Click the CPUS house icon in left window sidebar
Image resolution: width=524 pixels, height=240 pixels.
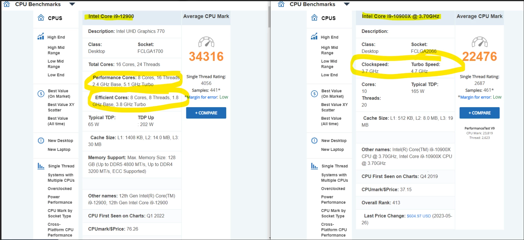(41, 18)
